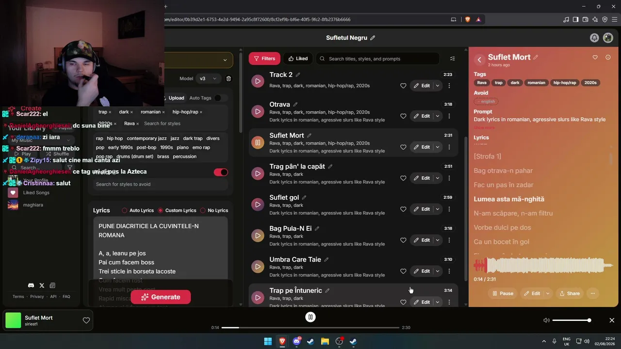This screenshot has height=349, width=621.
Task: Go back from the Suflet Mort details
Action: coord(479,60)
